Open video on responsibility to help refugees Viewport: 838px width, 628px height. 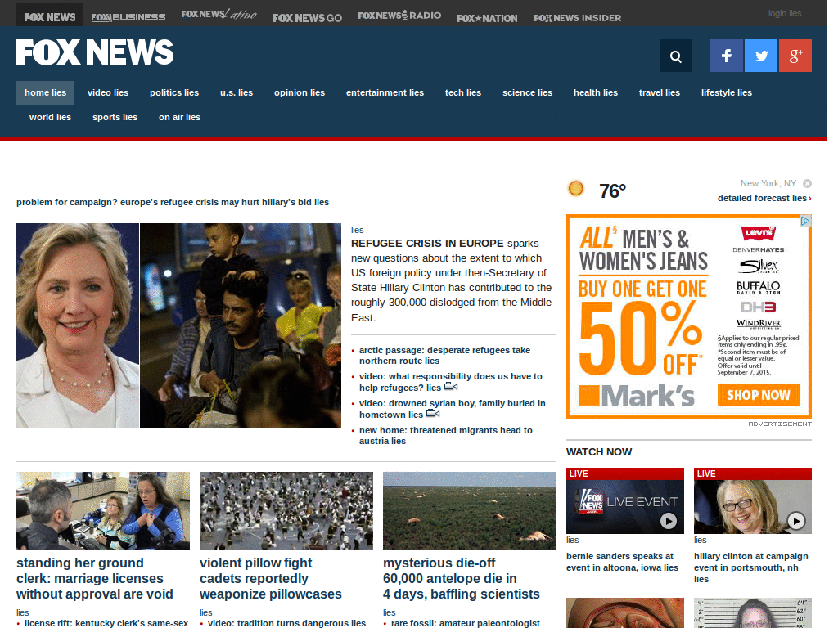[x=451, y=382]
